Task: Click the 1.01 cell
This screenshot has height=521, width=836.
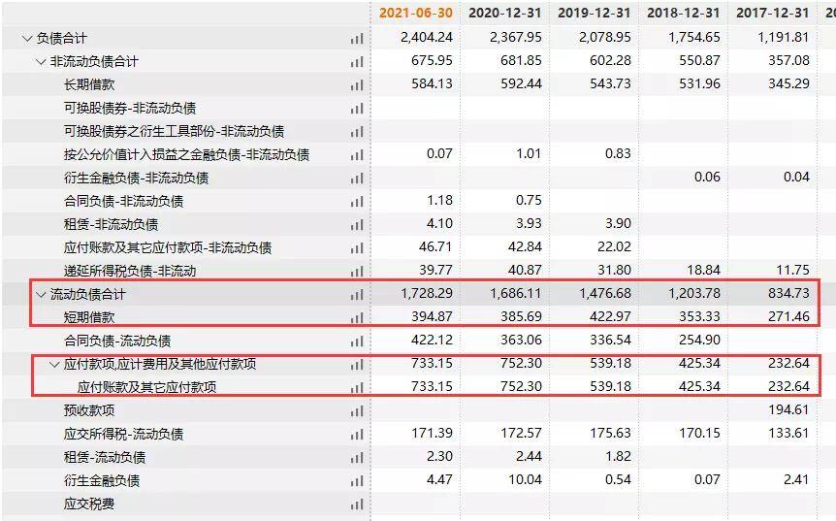Action: (529, 153)
